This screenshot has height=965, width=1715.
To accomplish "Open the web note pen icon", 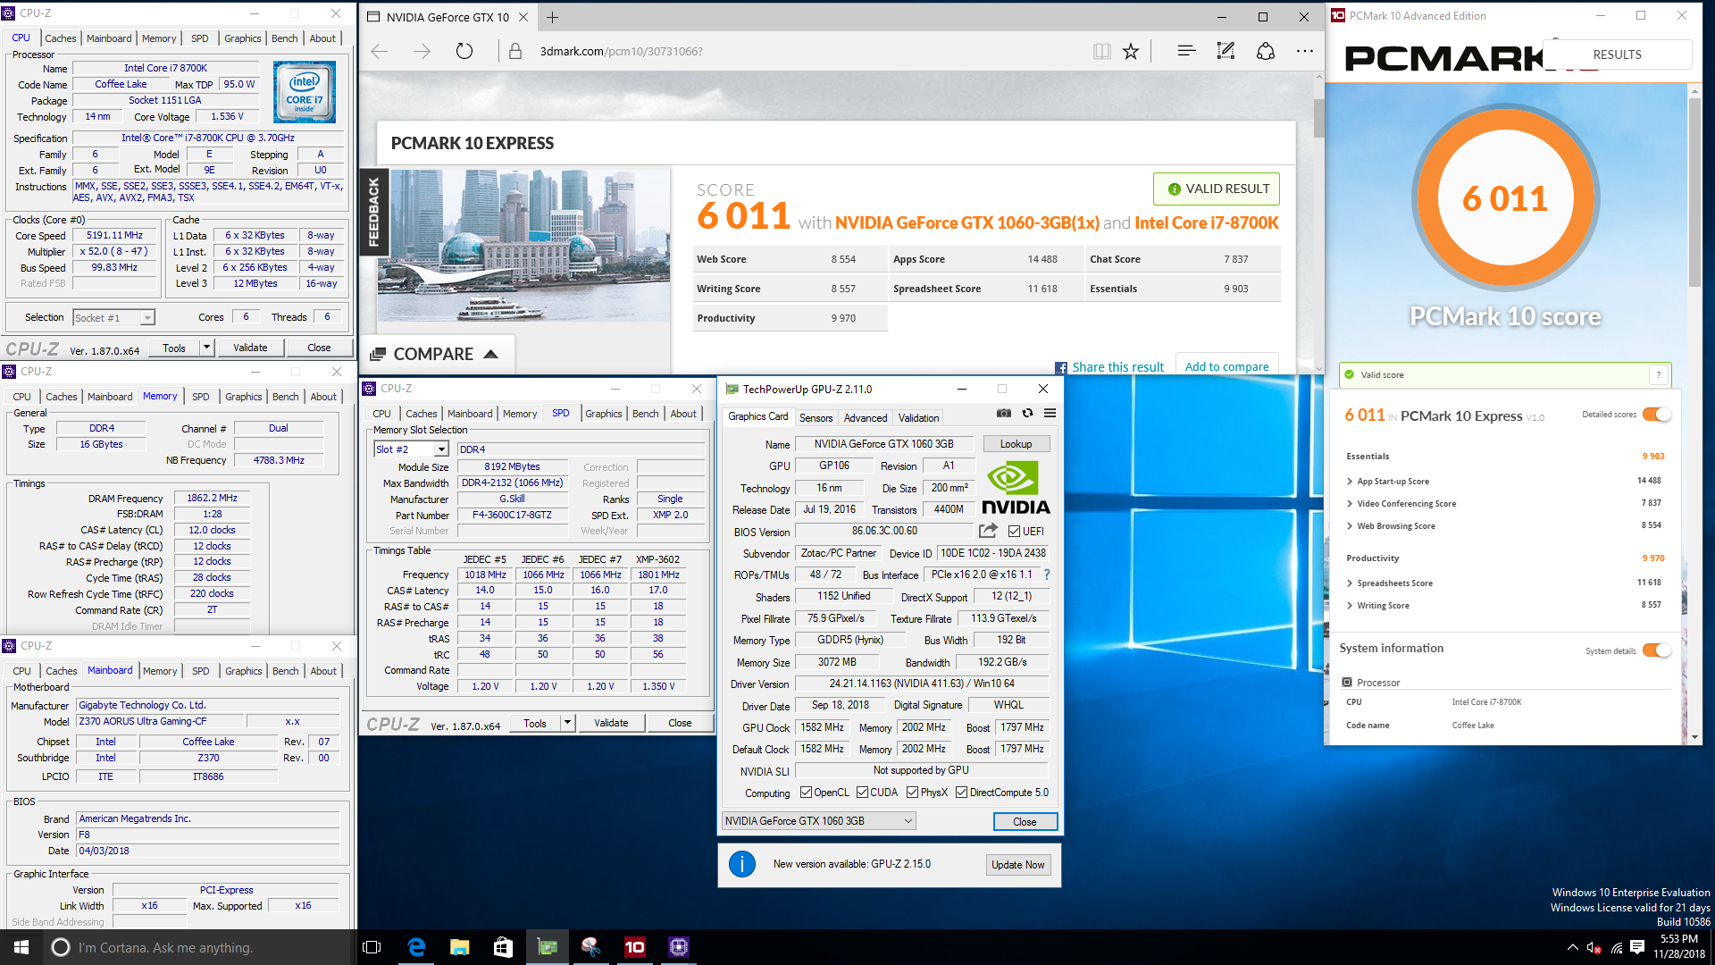I will (x=1226, y=51).
